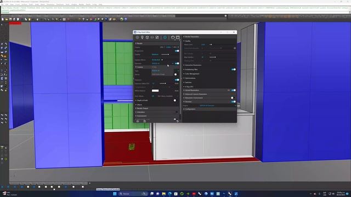The image size is (351, 197).
Task: Click the Windows taskbar Search box
Action: pos(133,194)
